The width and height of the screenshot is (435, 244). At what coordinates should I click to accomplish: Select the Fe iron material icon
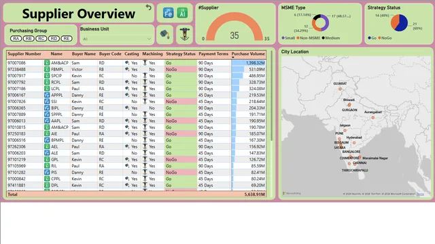tap(168, 13)
